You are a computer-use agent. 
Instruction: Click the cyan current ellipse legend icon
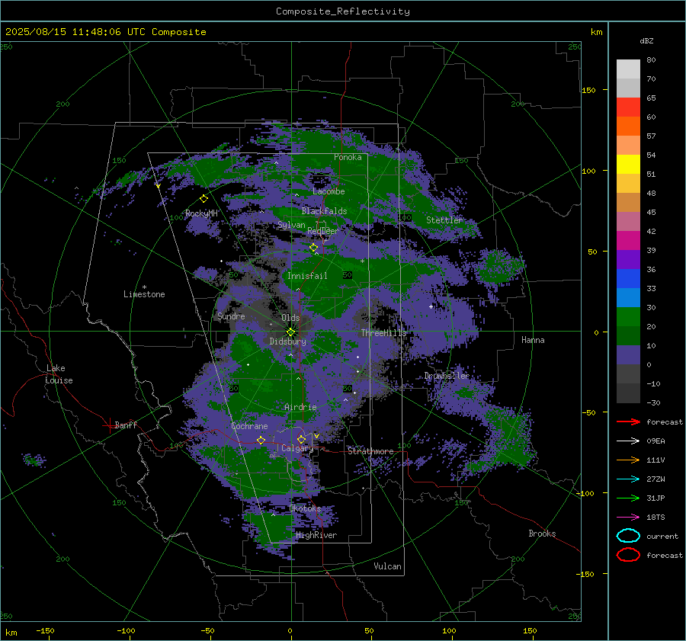(628, 536)
